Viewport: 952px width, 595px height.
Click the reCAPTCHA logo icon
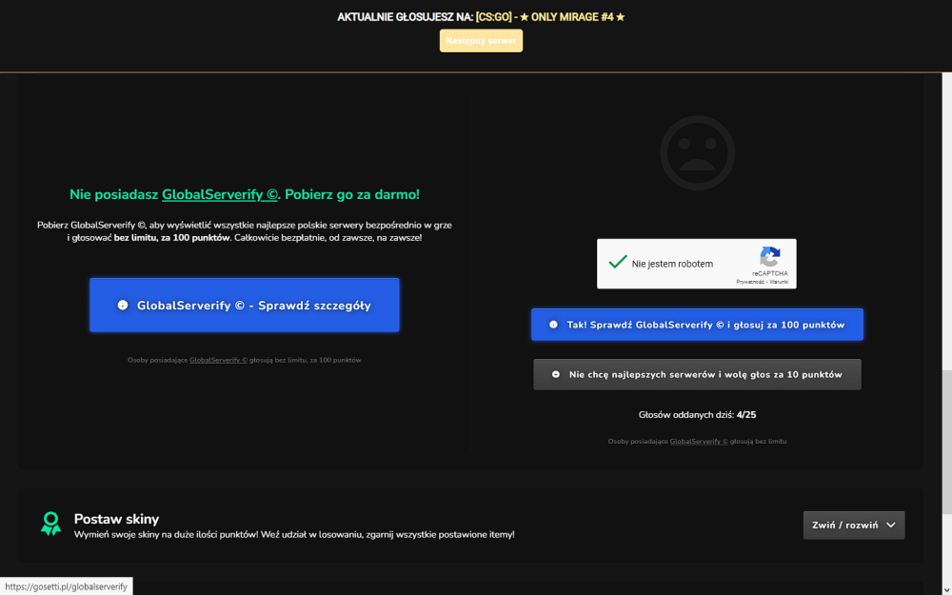click(770, 257)
